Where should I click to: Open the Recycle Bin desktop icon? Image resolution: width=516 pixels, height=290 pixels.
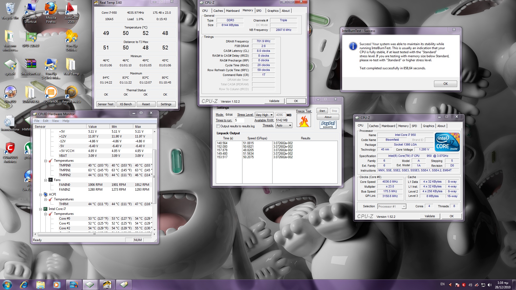10,11
